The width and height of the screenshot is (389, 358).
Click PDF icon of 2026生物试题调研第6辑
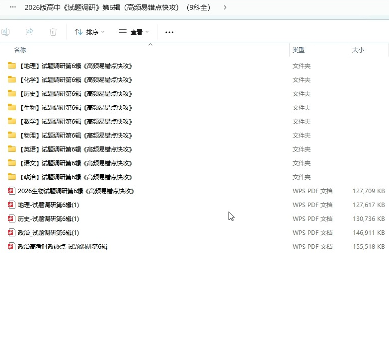[x=11, y=191]
